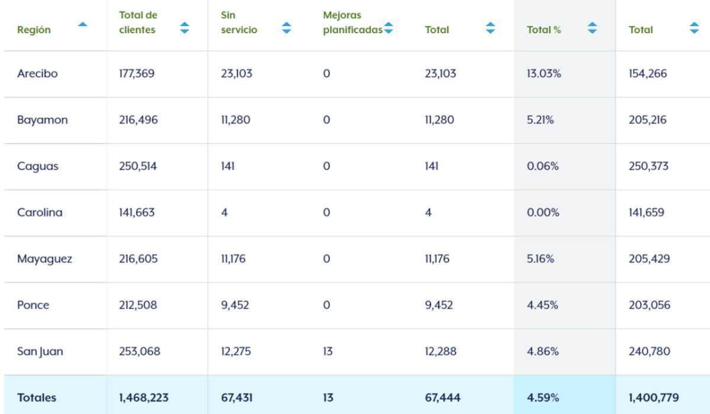
Task: Click the Sin servicio header text
Action: point(239,22)
